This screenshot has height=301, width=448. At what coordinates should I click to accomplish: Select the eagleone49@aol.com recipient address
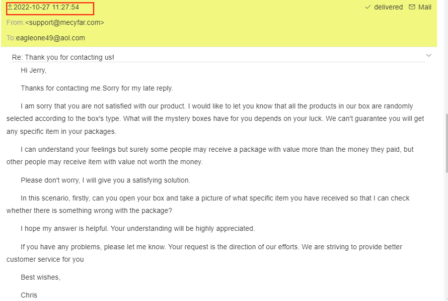50,38
